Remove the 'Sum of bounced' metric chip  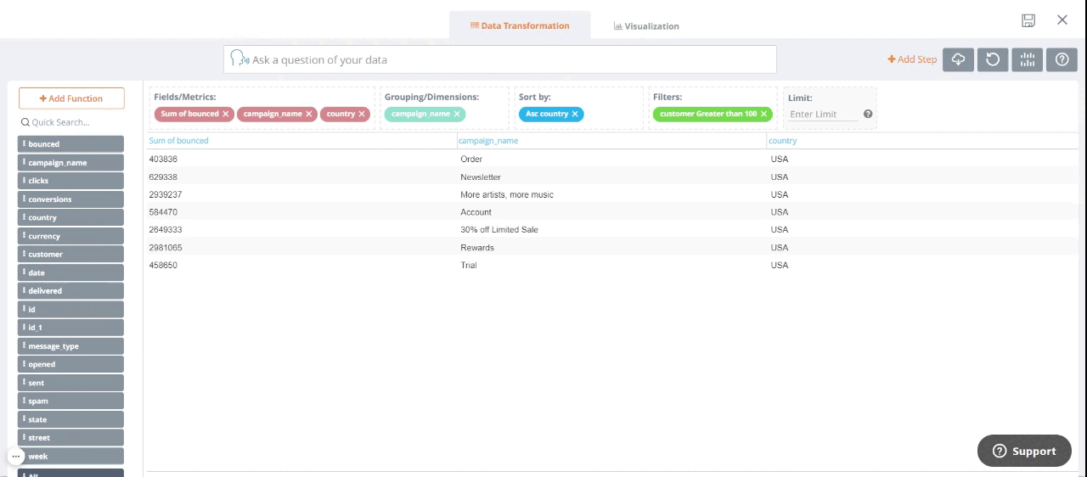tap(226, 114)
